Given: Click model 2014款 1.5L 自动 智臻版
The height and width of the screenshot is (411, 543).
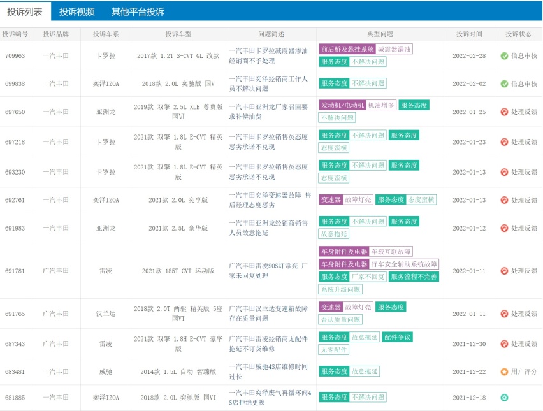Looking at the screenshot, I should pos(178,372).
